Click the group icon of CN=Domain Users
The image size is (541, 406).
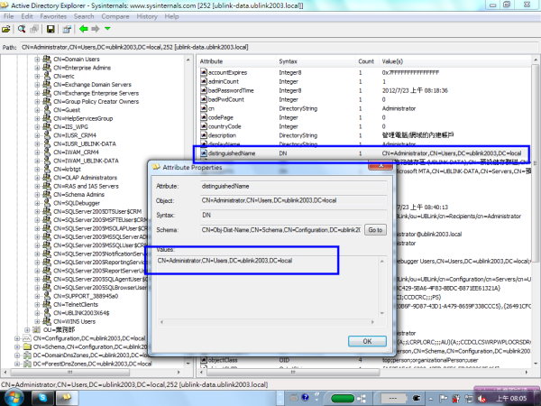[x=47, y=59]
